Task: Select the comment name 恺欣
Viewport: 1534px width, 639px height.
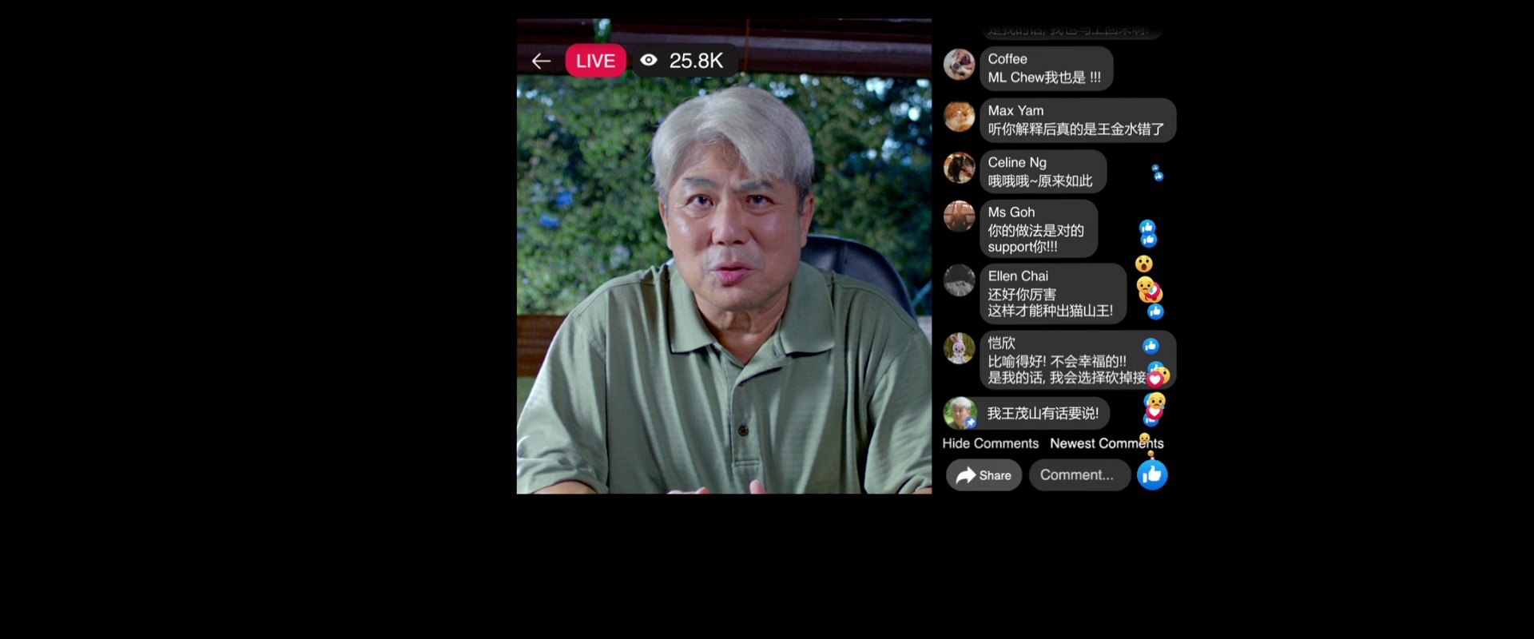Action: point(1001,343)
